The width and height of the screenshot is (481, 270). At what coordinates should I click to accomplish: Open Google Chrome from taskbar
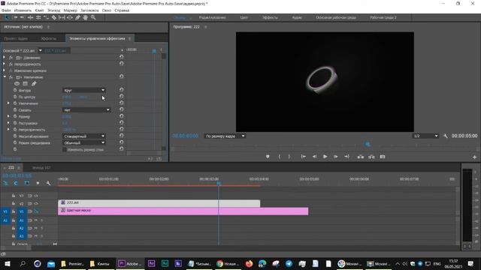point(227,263)
